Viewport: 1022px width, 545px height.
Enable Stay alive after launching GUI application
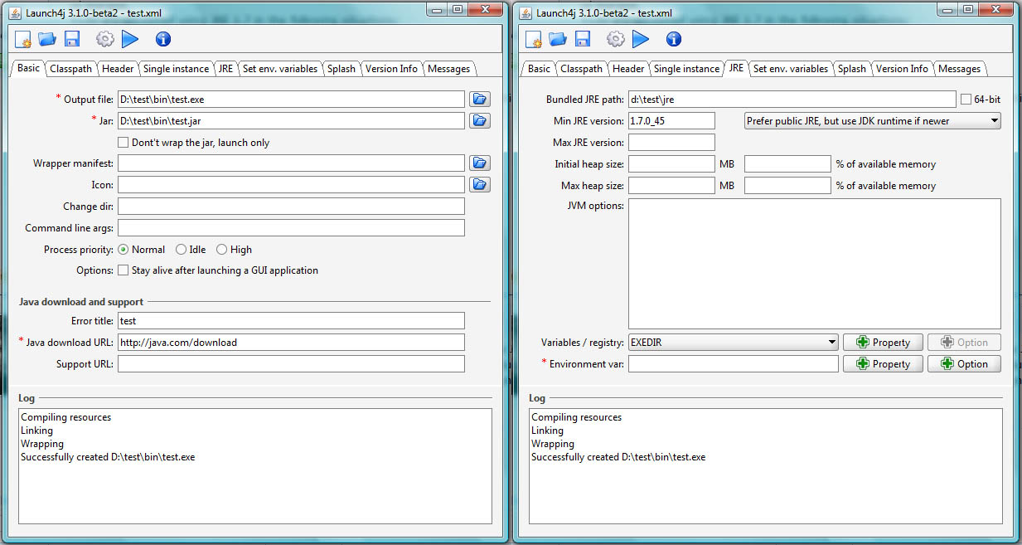[x=124, y=270]
